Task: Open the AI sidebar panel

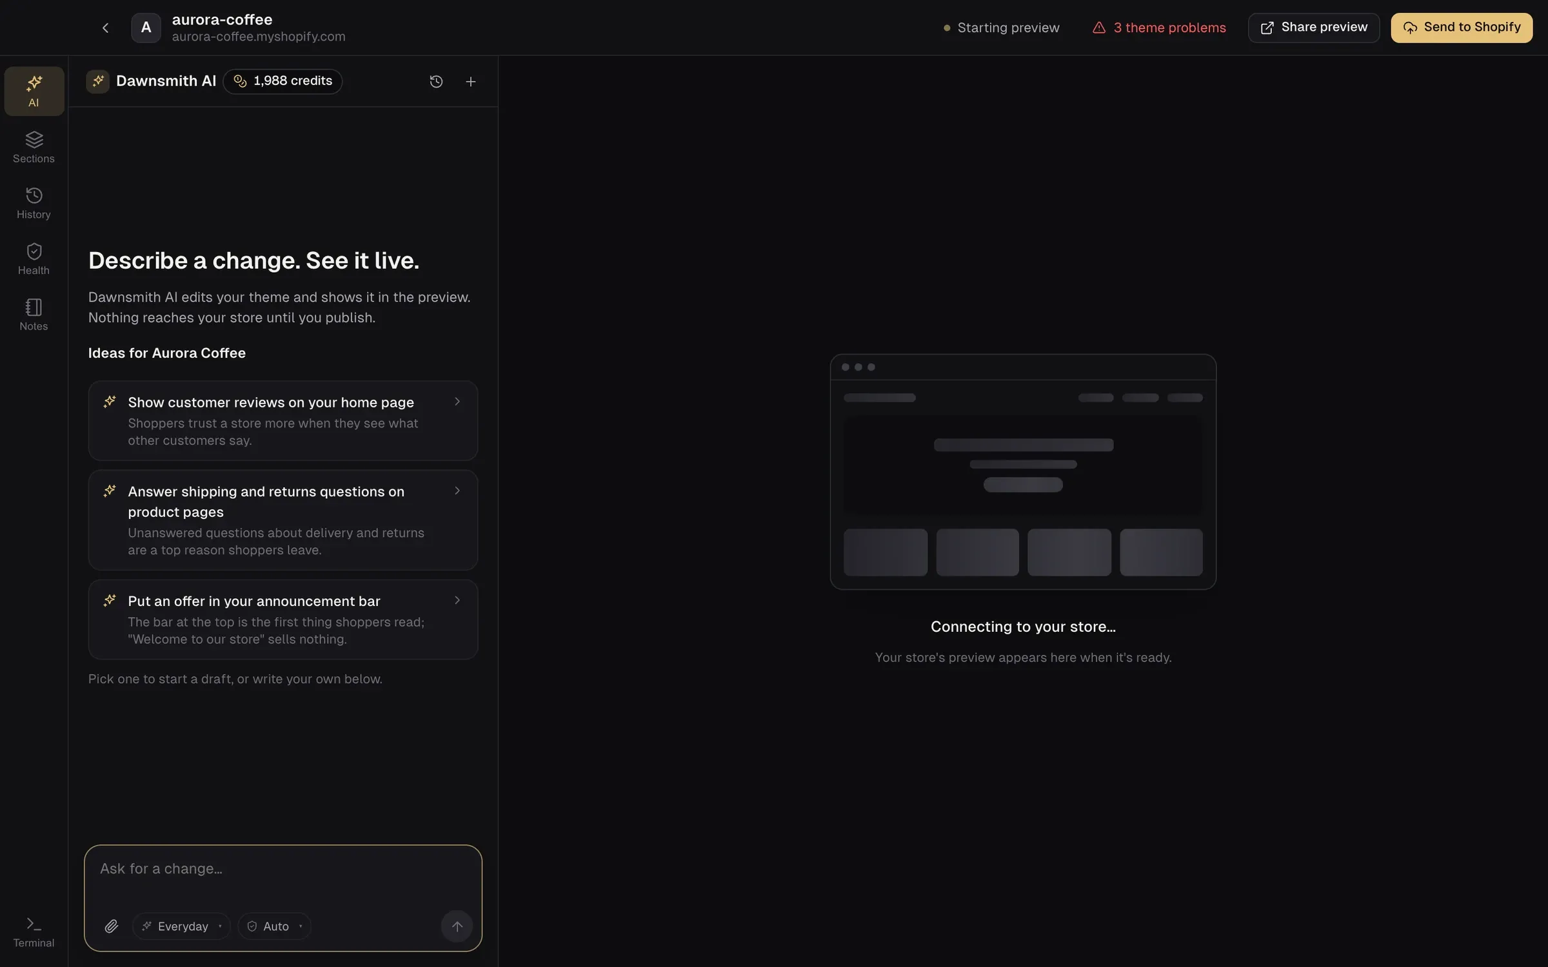Action: click(x=34, y=91)
